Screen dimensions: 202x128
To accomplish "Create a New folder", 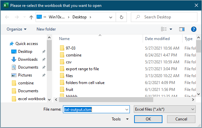I will [46, 29].
